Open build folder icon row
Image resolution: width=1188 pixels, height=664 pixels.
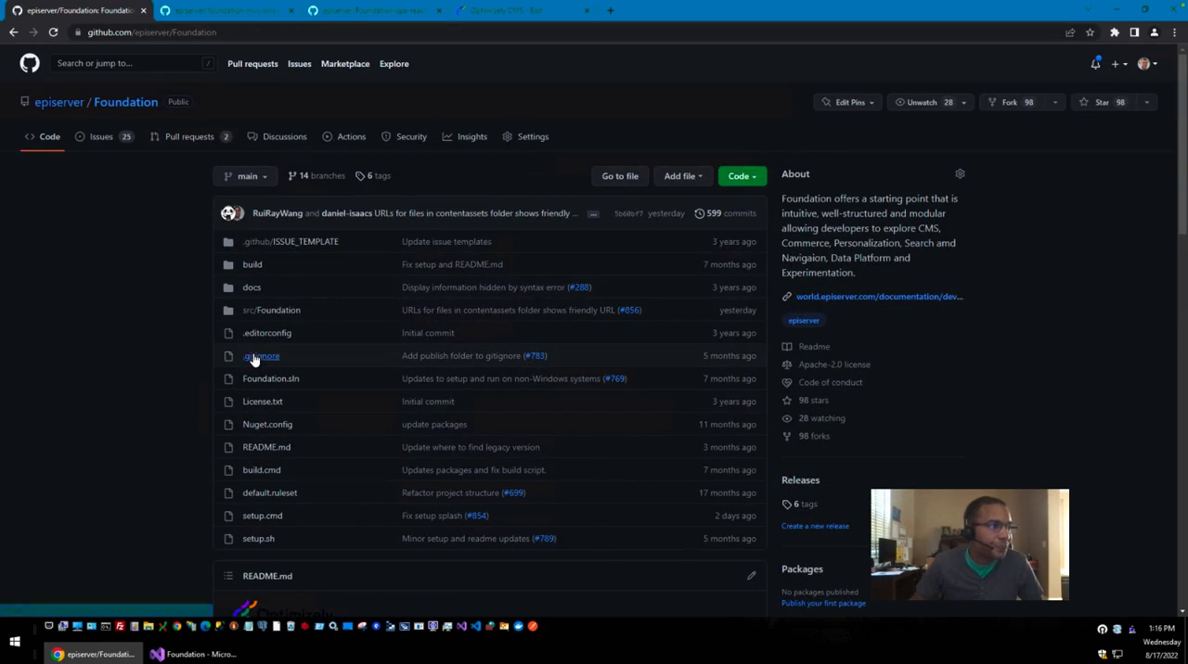coord(228,264)
